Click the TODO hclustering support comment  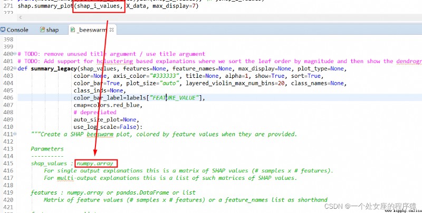pos(219,61)
